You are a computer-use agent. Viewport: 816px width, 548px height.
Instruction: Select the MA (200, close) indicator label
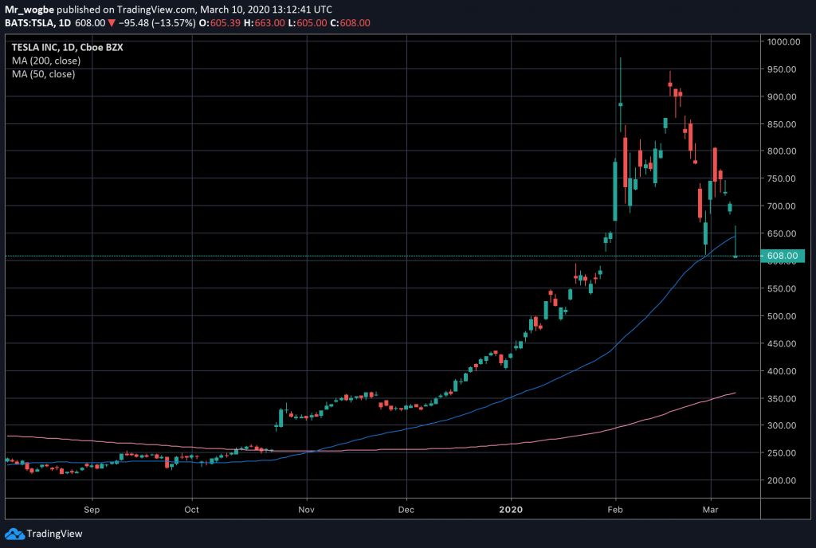coord(44,61)
